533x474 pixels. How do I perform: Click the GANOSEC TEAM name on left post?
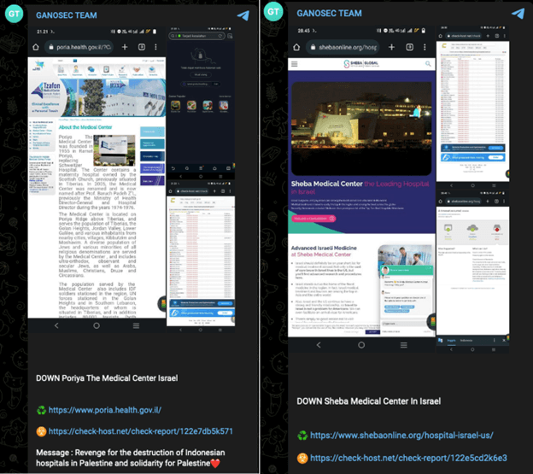click(x=67, y=15)
